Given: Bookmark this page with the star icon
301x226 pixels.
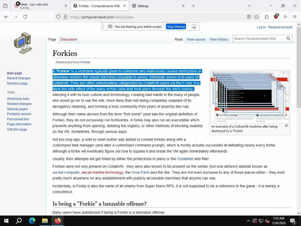Looking at the screenshot, I should pyautogui.click(x=256, y=17).
